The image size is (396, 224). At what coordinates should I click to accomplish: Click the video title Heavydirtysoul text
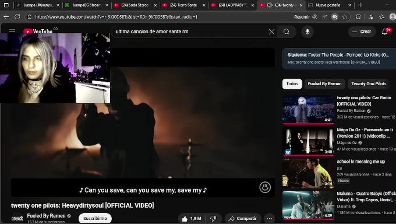82,206
